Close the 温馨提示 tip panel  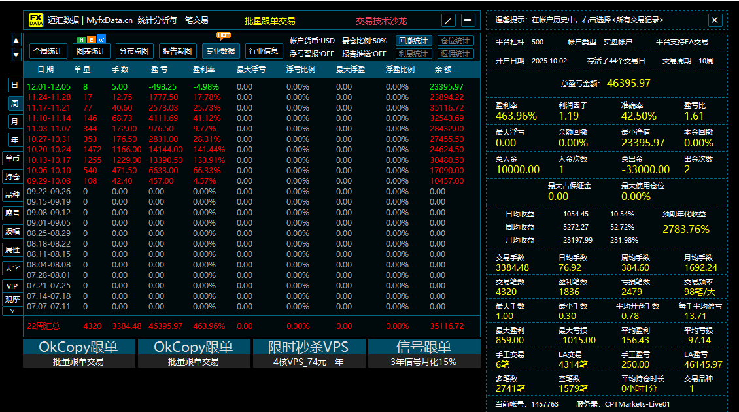[x=714, y=20]
